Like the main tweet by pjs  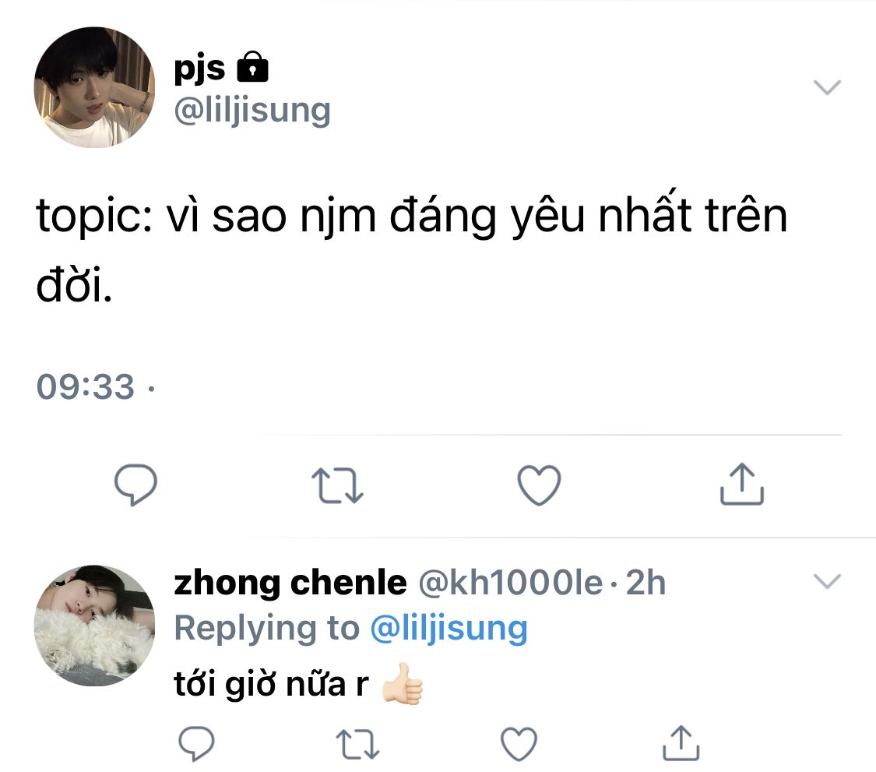[x=539, y=485]
